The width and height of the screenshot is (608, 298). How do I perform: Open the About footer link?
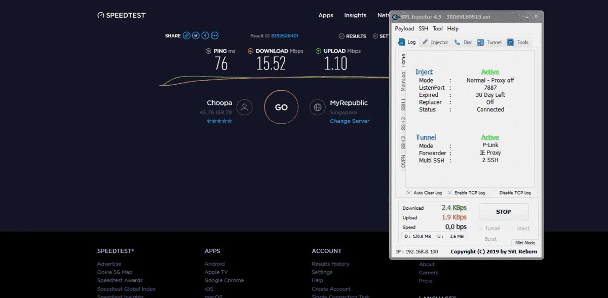(427, 264)
